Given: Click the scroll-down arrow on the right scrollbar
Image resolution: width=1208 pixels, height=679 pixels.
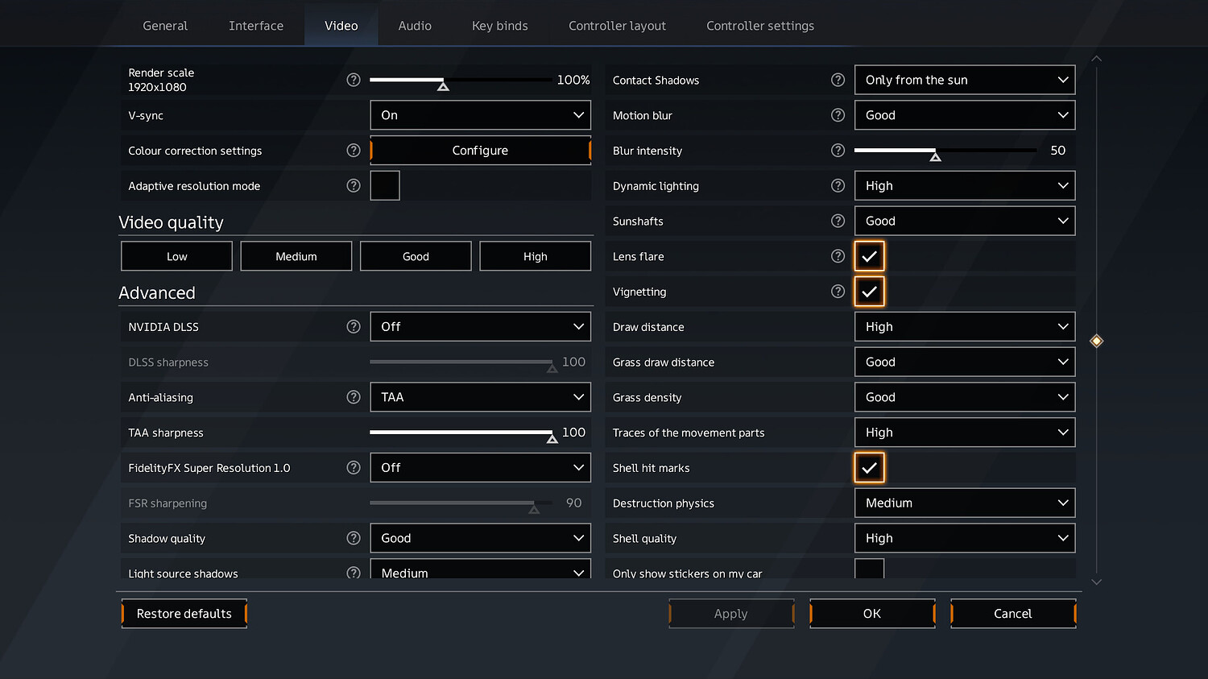Looking at the screenshot, I should pyautogui.click(x=1096, y=581).
